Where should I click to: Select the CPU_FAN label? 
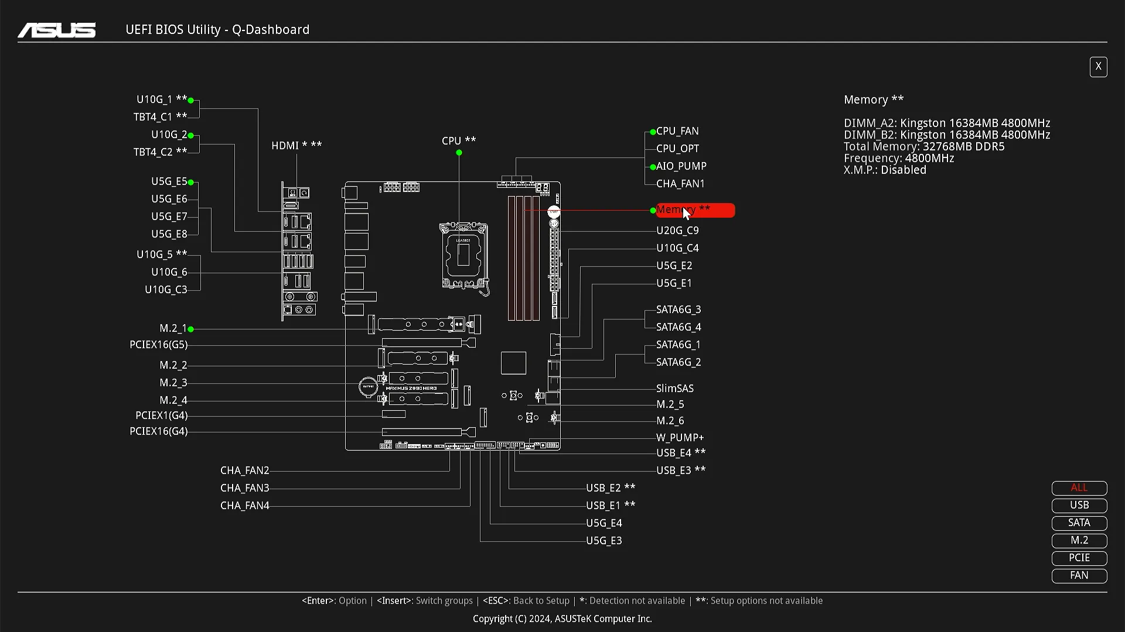click(677, 131)
